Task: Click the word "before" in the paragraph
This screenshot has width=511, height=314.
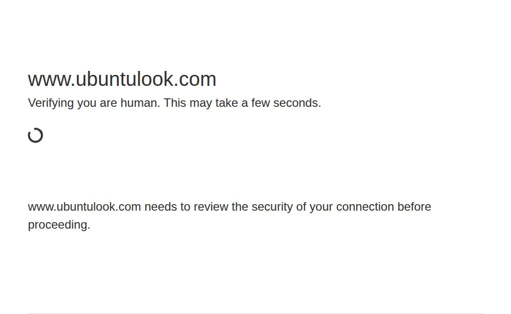Action: click(414, 207)
